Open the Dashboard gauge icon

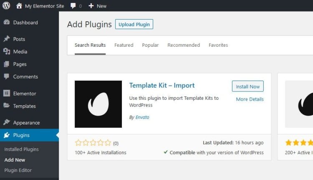[7, 23]
